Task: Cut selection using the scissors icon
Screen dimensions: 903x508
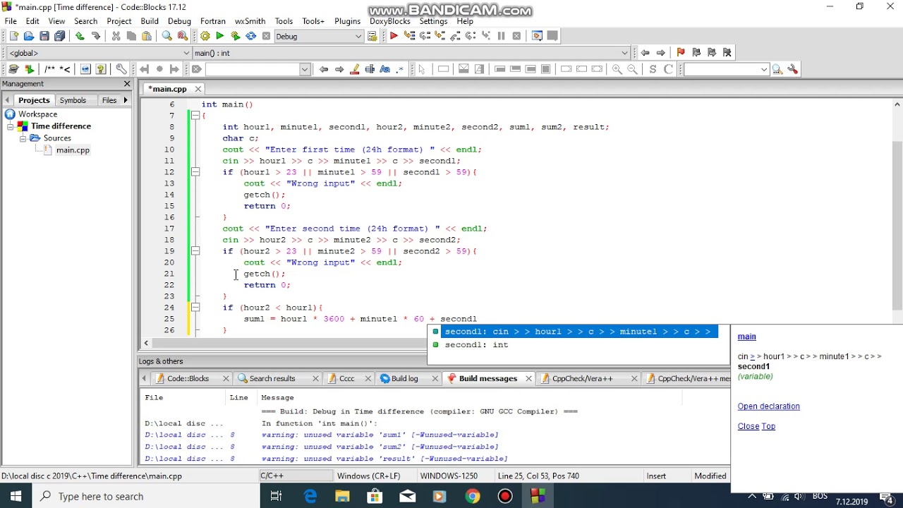Action: (116, 36)
